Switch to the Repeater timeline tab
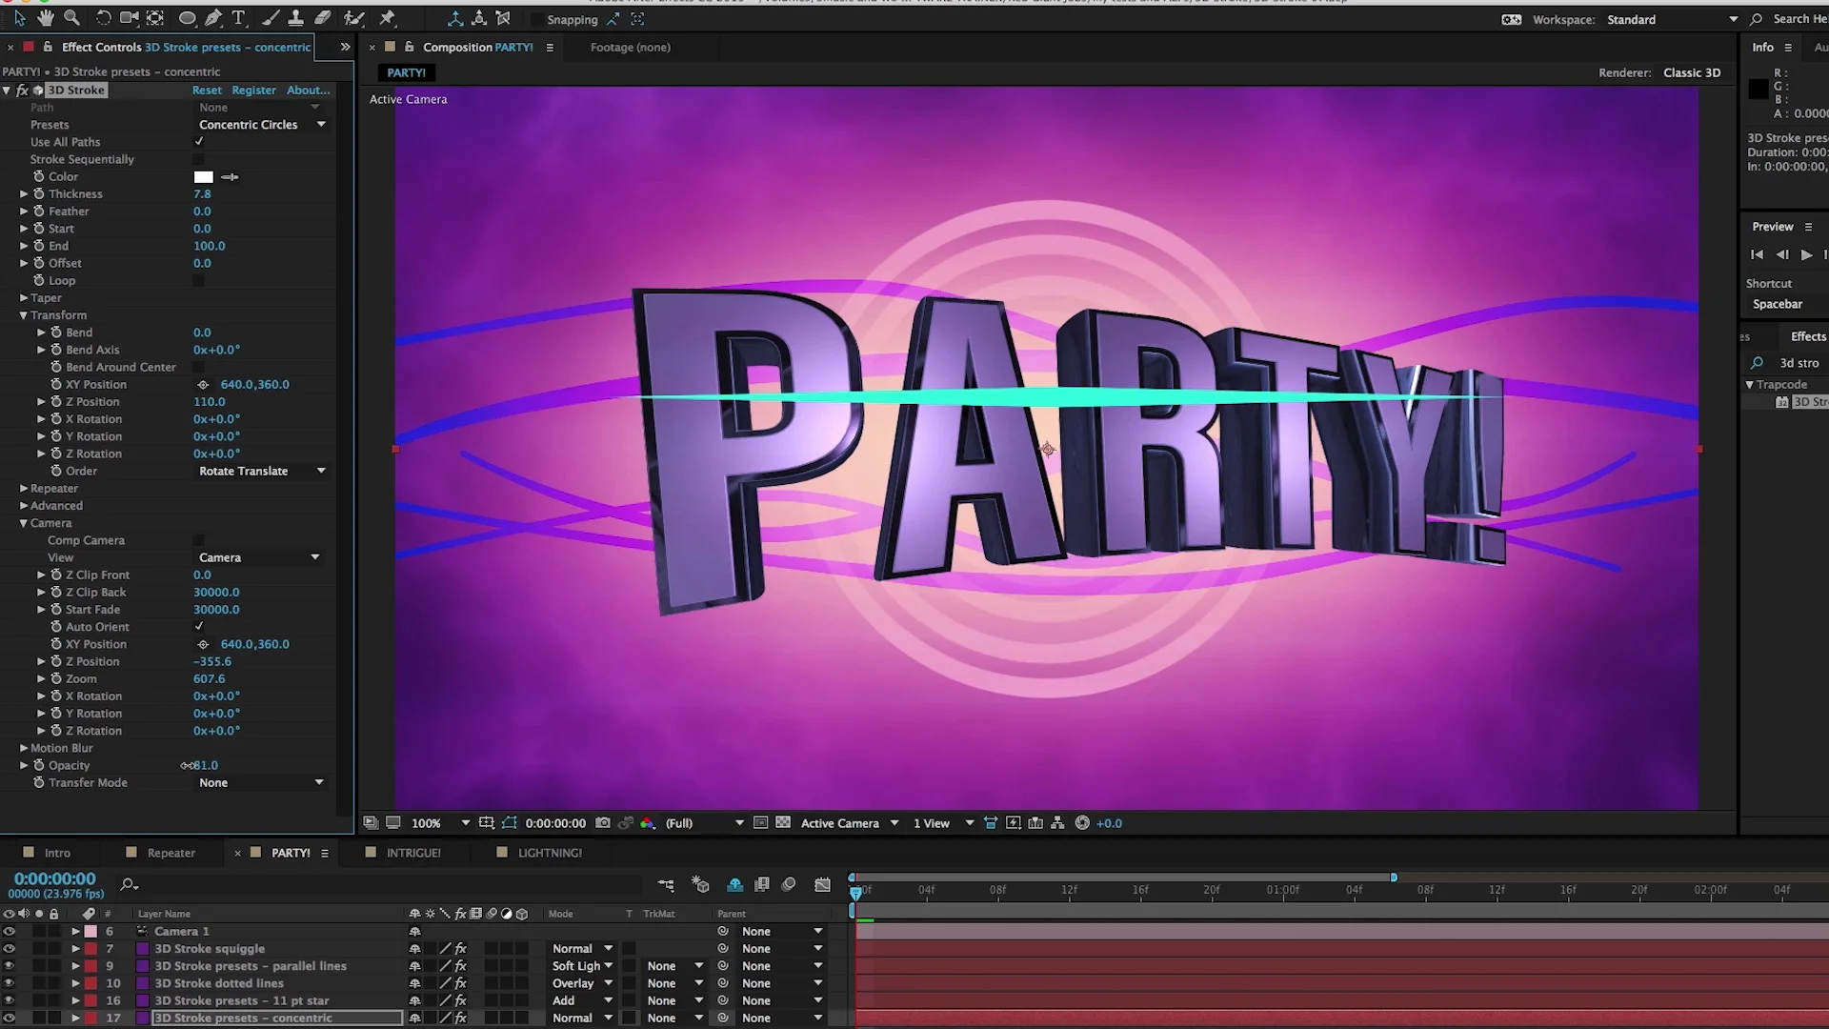Viewport: 1829px width, 1029px height. 171,853
